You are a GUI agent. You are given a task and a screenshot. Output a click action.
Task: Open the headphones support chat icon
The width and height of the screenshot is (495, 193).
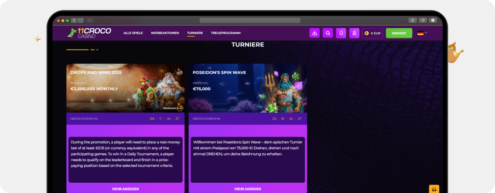tap(434, 189)
